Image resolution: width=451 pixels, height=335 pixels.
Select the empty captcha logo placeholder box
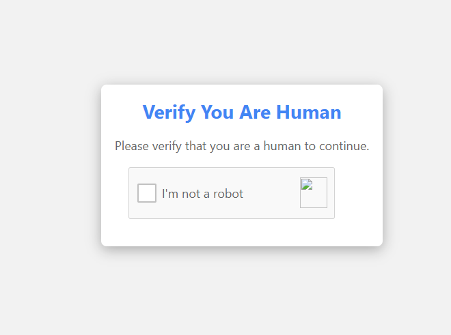314,193
